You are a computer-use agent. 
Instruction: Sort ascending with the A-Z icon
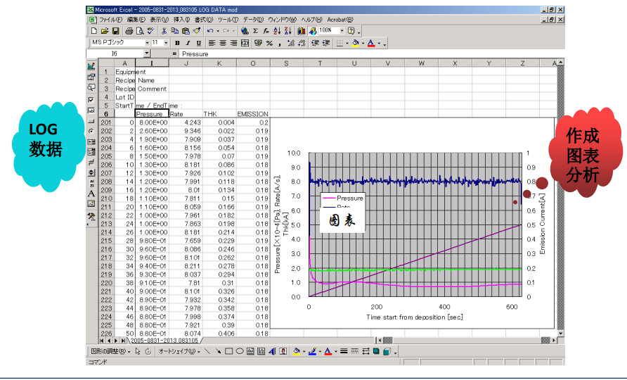[x=278, y=32]
